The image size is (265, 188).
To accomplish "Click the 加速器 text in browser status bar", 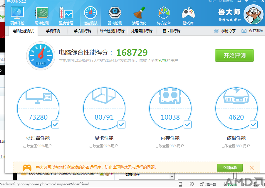I will click(211, 184).
